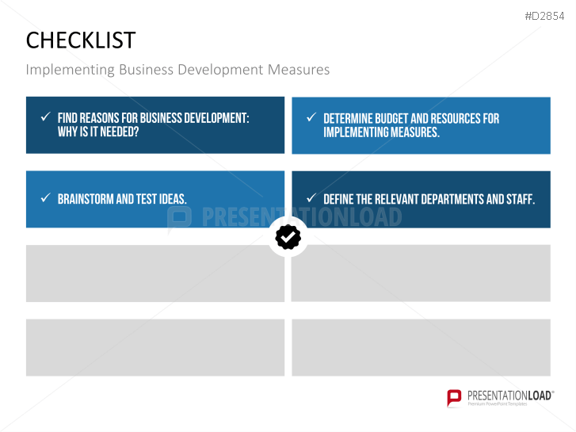Click the central verified badge icon
Viewport: 576px width, 432px height.
(x=288, y=236)
